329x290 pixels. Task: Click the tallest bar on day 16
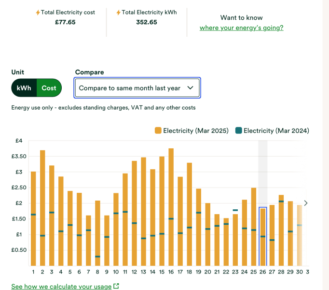[171, 208]
